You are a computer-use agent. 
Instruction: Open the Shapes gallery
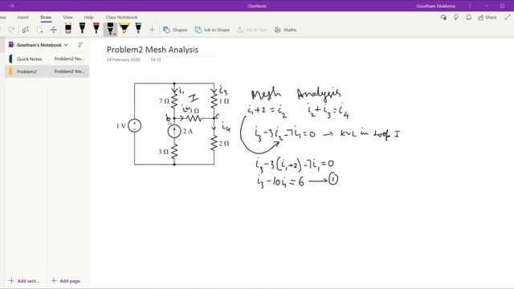tap(175, 30)
